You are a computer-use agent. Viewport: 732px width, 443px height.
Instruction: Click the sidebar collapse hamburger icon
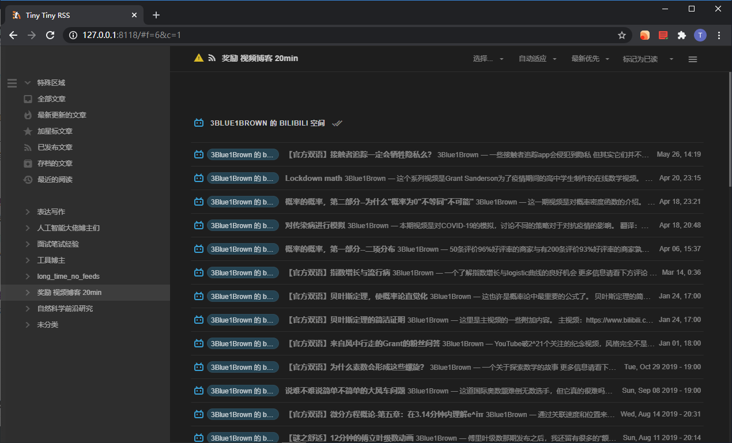click(12, 83)
